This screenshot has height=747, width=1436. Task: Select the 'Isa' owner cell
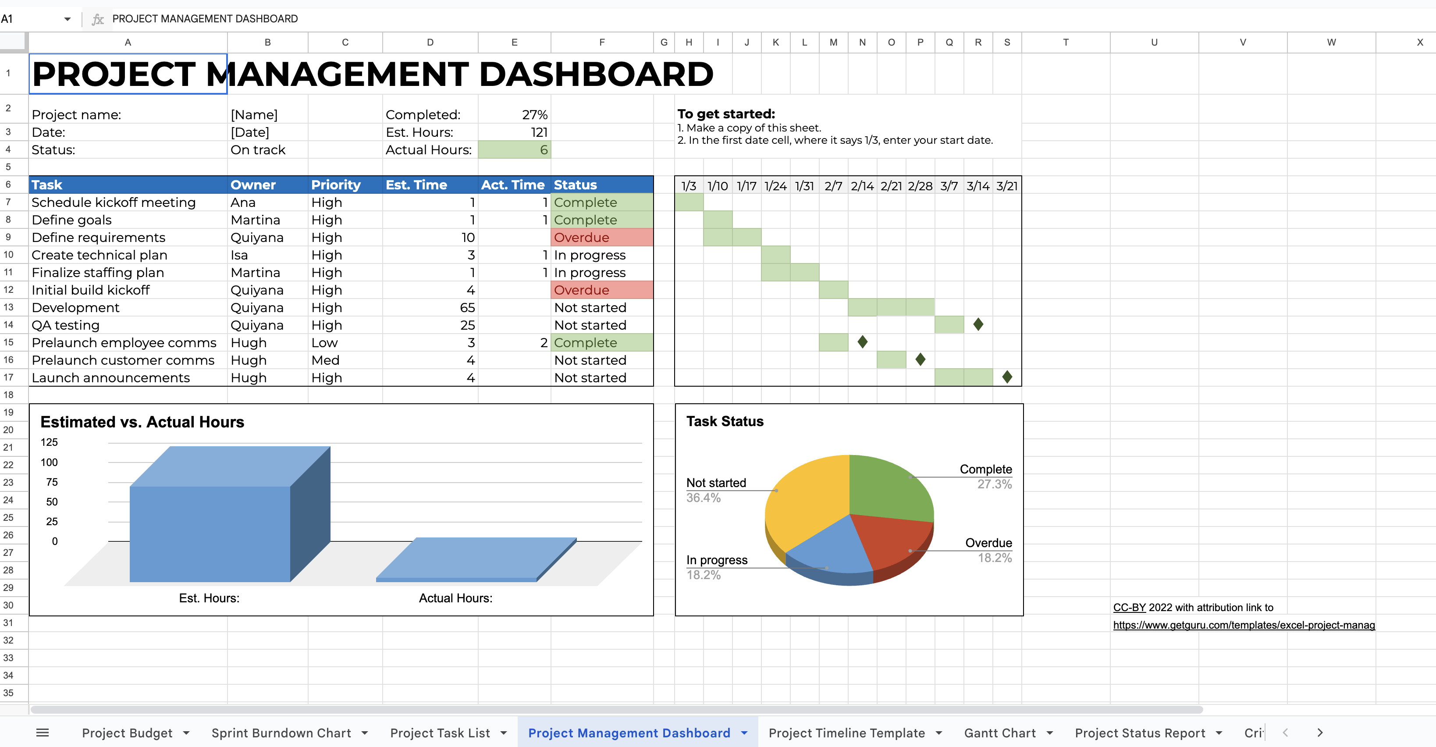[x=267, y=255]
